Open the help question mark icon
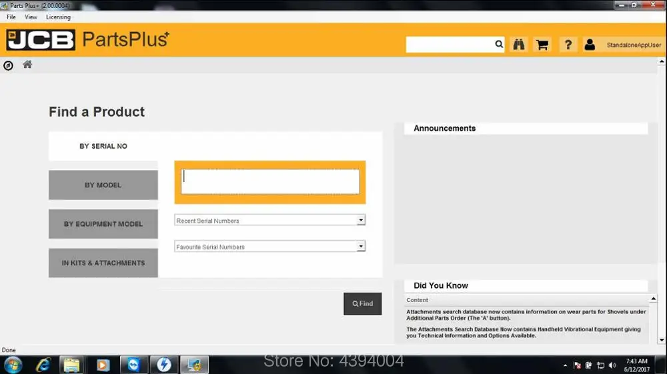This screenshot has height=374, width=667. [x=568, y=44]
